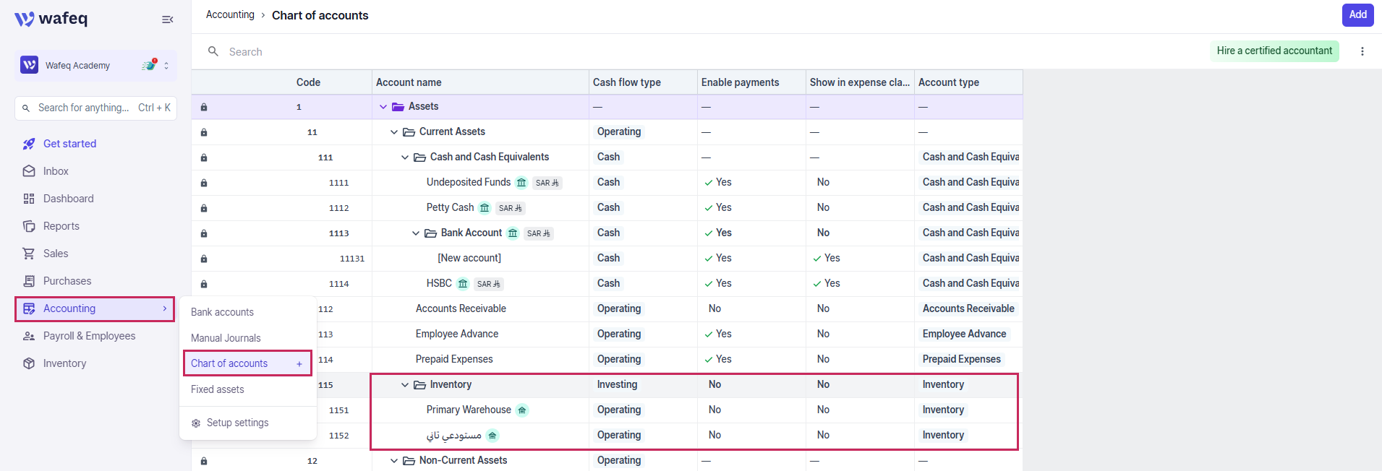Viewport: 1382px width, 471px height.
Task: Click the Accounting breadcrumb link
Action: 230,14
